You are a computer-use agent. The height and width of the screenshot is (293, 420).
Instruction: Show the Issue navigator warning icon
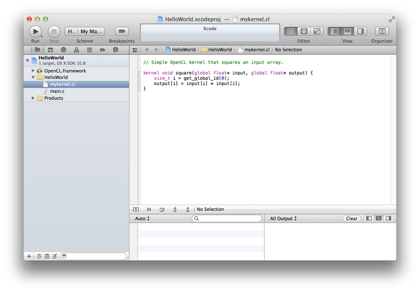[77, 50]
